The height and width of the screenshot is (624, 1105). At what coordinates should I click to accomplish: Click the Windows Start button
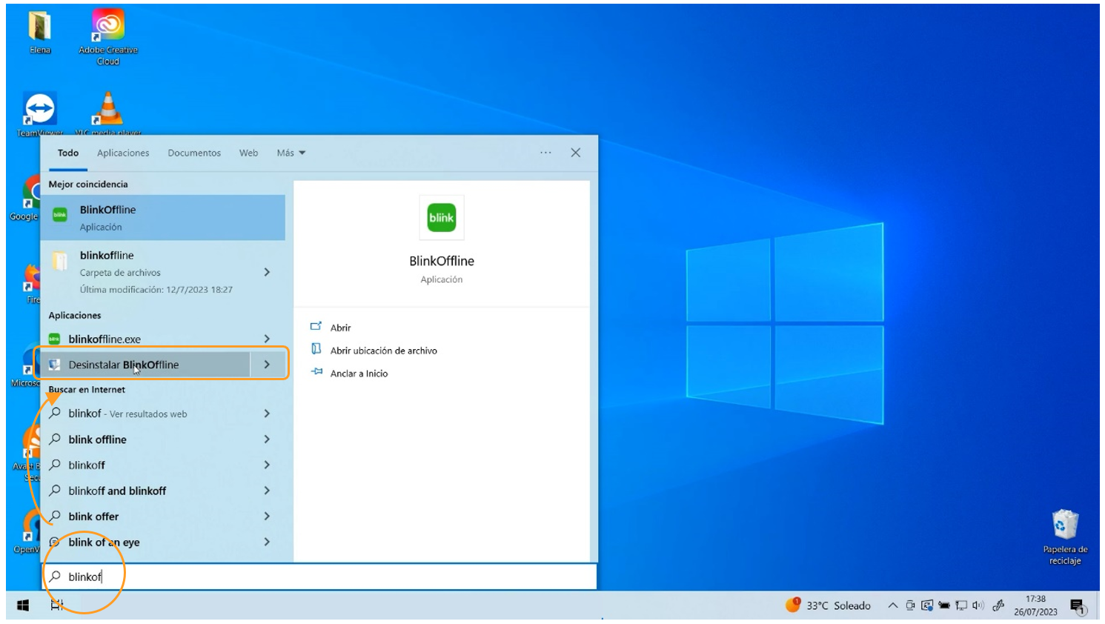23,605
